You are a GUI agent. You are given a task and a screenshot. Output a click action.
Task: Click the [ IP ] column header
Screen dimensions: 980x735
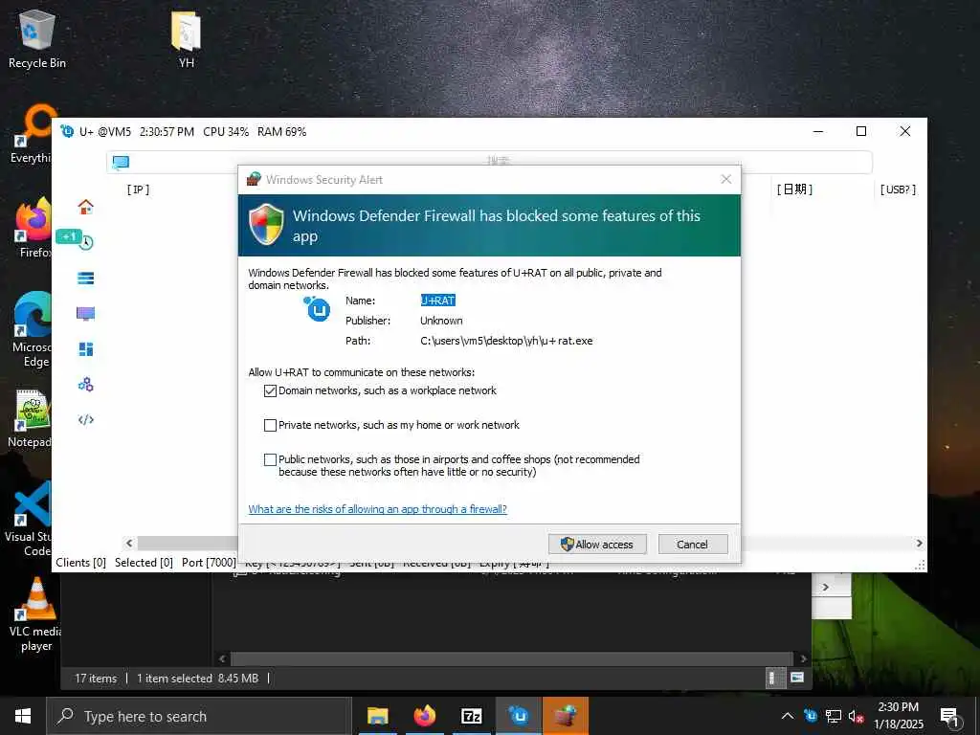[138, 189]
